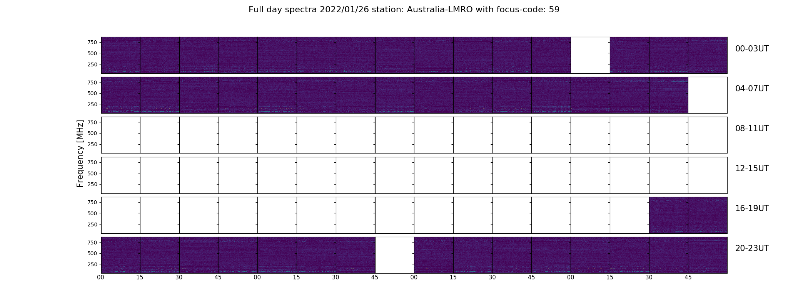Click the 16-19UT spectrogram data segment
The width and height of the screenshot is (808, 307).
click(688, 215)
